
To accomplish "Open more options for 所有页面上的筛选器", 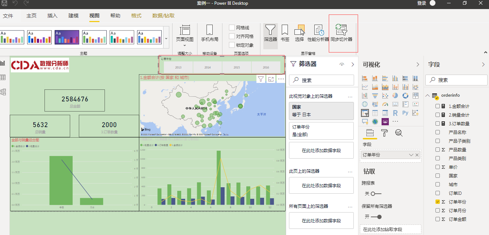I will click(x=350, y=207).
